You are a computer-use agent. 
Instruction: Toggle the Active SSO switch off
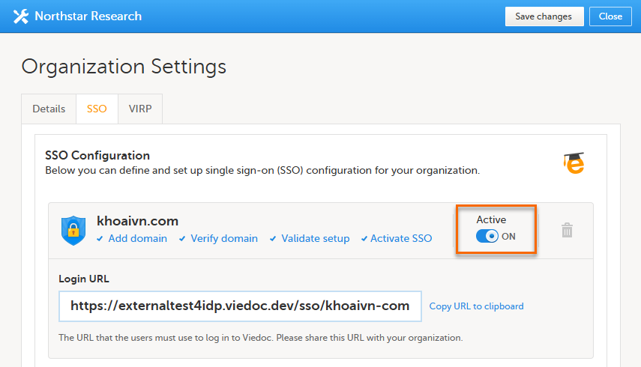click(487, 237)
